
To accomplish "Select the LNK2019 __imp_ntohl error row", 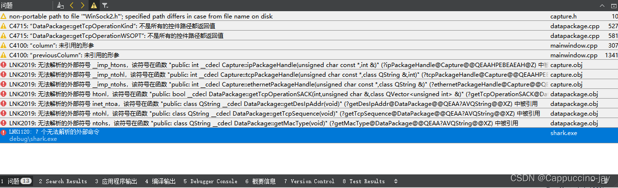I will click(309, 74).
